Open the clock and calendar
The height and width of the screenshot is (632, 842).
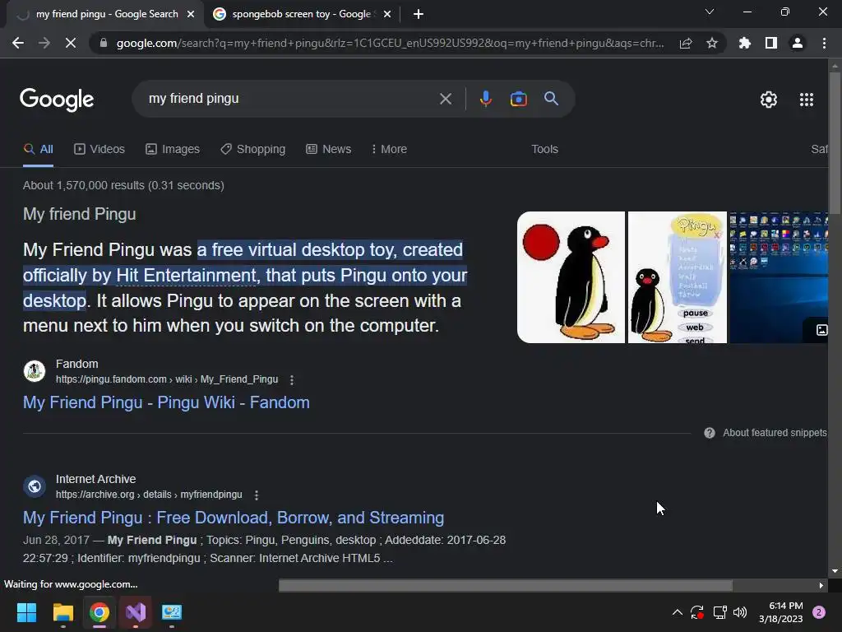pyautogui.click(x=781, y=612)
